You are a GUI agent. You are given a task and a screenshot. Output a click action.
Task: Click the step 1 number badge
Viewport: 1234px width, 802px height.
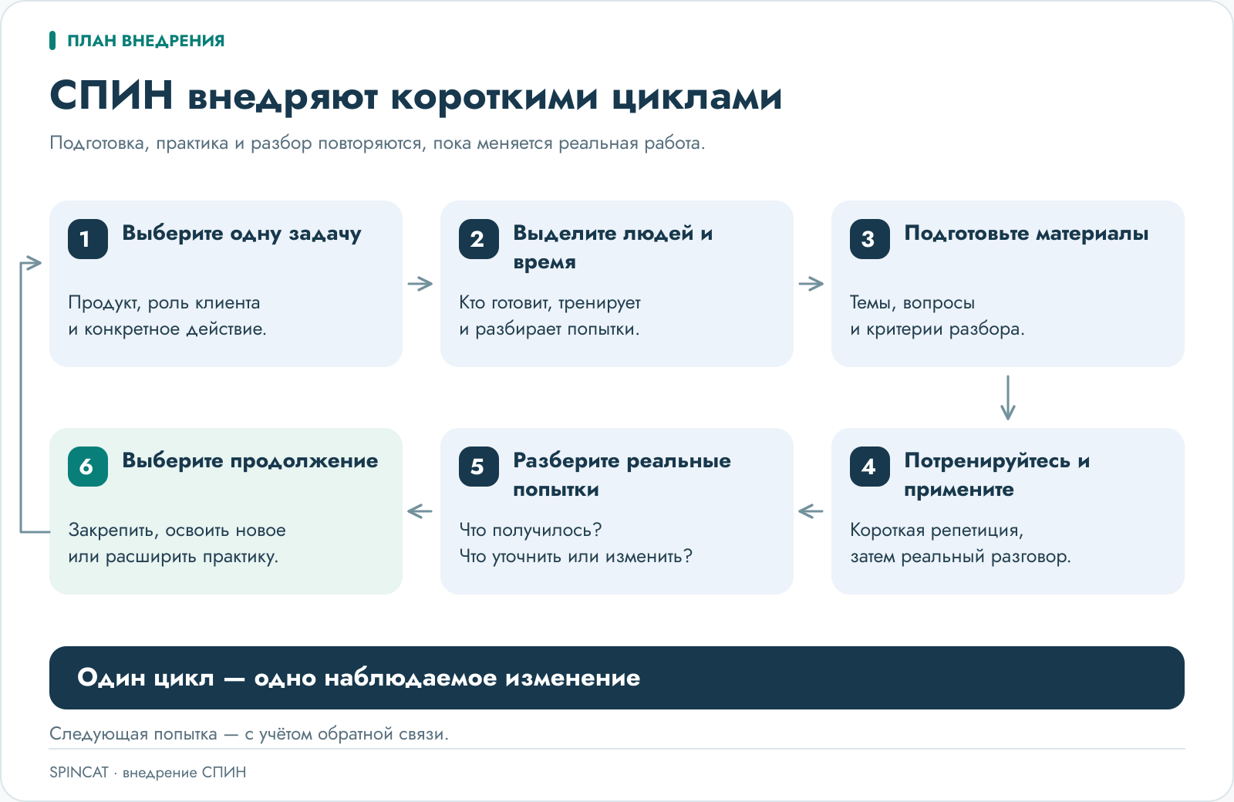click(x=88, y=239)
